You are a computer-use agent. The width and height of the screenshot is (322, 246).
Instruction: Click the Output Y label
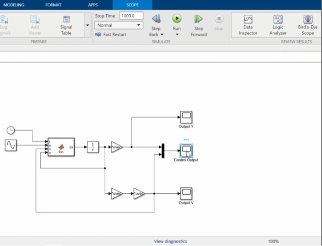point(186,126)
